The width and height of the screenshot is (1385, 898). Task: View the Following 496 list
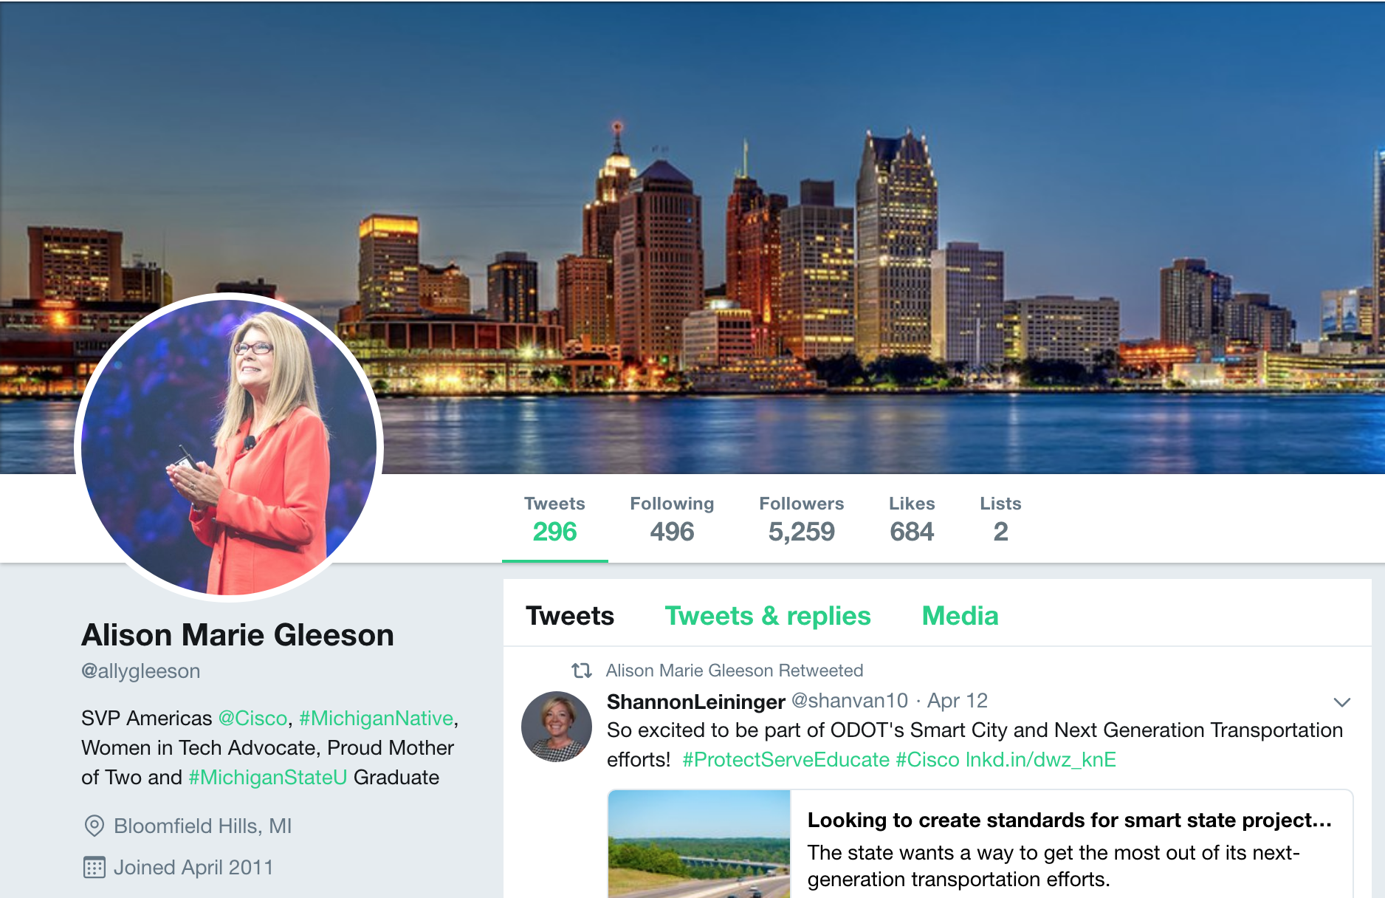(672, 520)
